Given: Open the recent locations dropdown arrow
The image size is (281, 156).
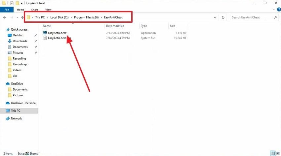Looking at the screenshot, I should point(18,17).
